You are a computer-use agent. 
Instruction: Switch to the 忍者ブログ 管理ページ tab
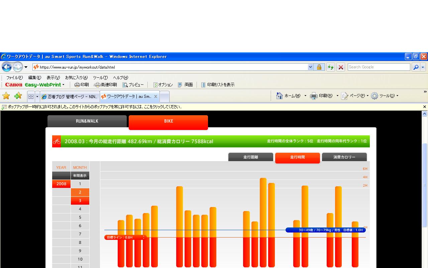pos(70,96)
